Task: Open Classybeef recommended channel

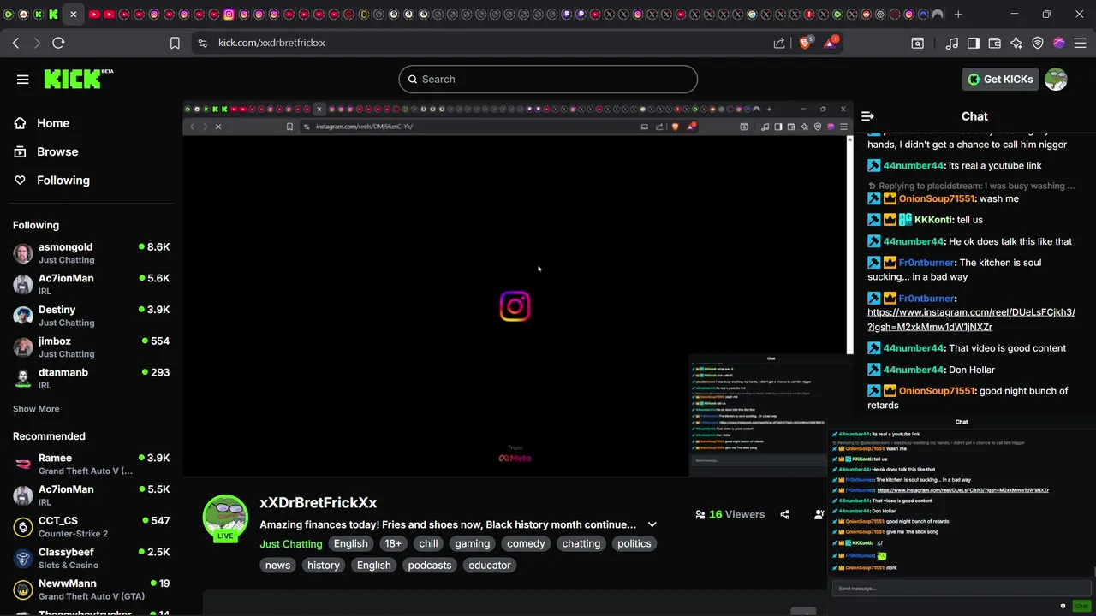Action: [92, 558]
